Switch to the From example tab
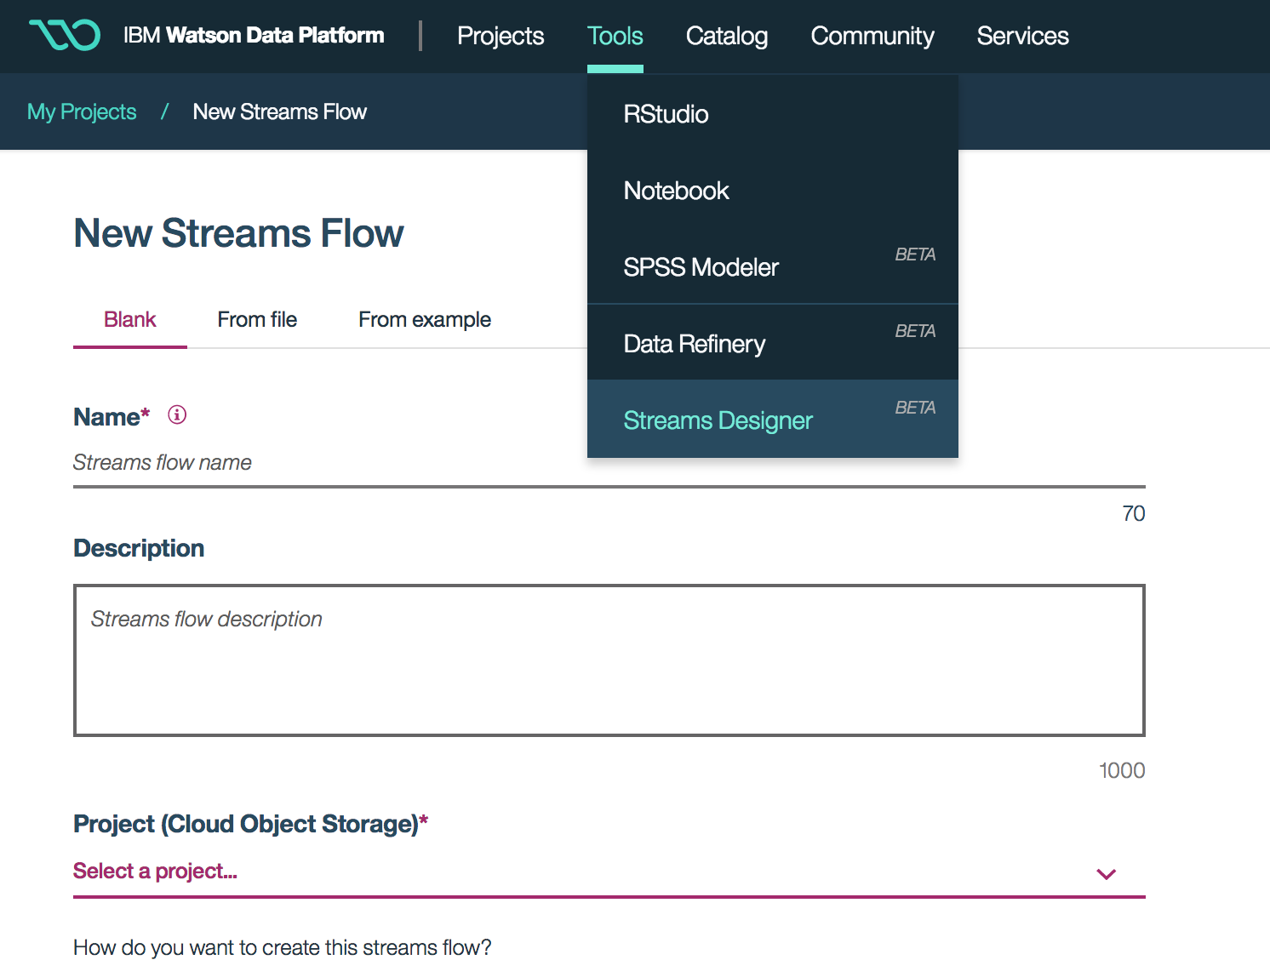The height and width of the screenshot is (960, 1270). (424, 319)
